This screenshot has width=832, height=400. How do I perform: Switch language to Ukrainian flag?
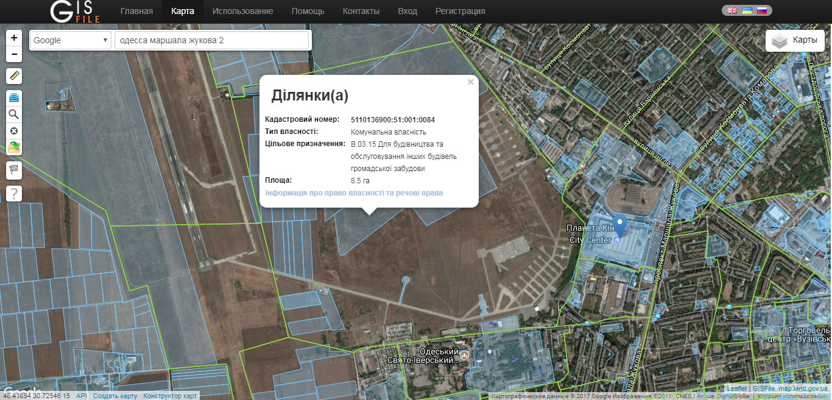point(747,10)
